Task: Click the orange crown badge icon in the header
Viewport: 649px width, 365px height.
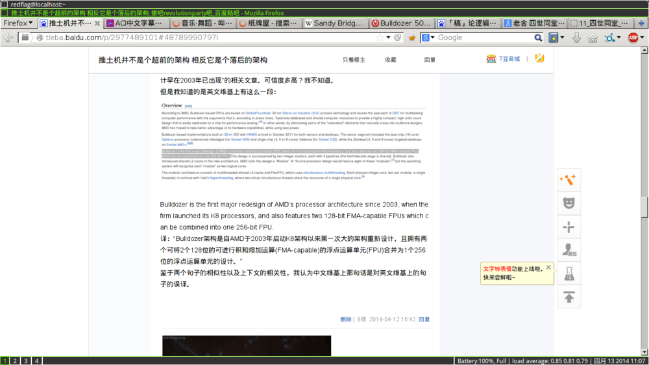Action: [x=539, y=58]
